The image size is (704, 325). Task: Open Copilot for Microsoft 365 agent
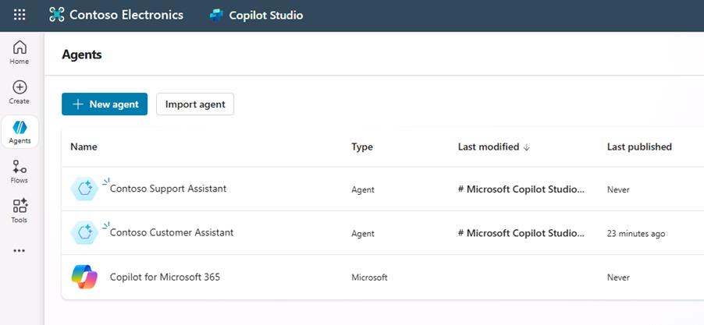pyautogui.click(x=165, y=277)
